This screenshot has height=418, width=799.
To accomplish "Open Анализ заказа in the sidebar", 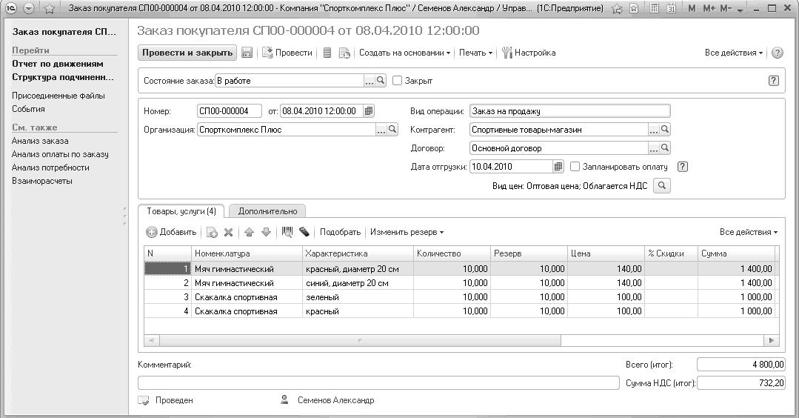I will (40, 141).
